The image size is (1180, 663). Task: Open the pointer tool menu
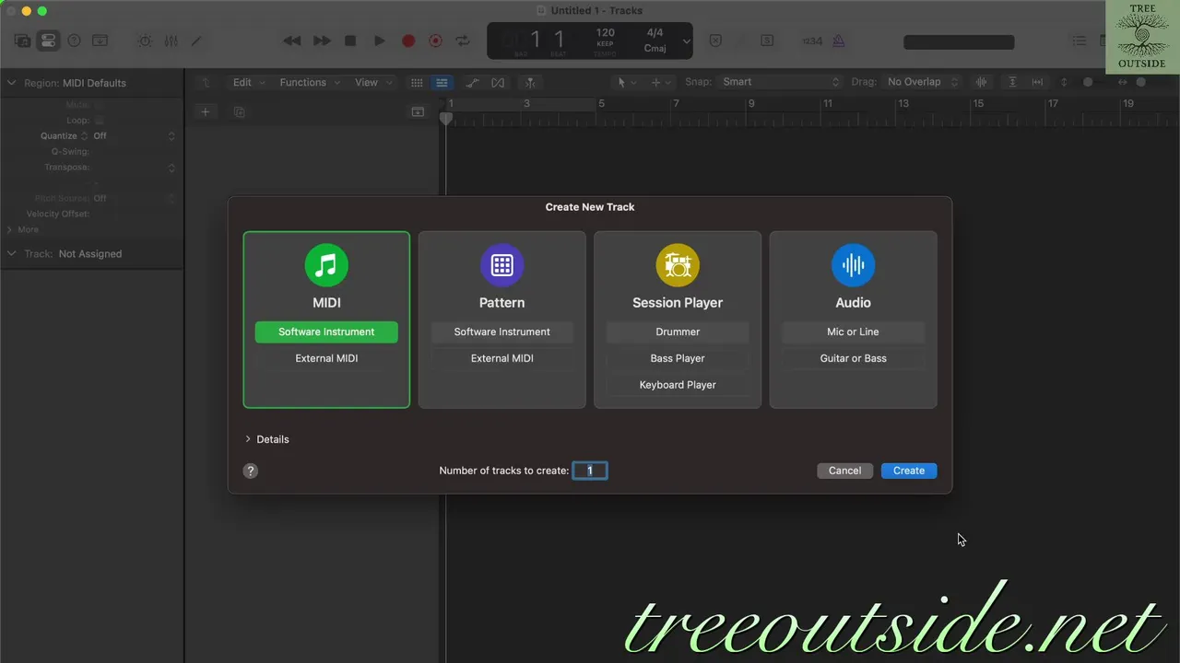pyautogui.click(x=626, y=82)
